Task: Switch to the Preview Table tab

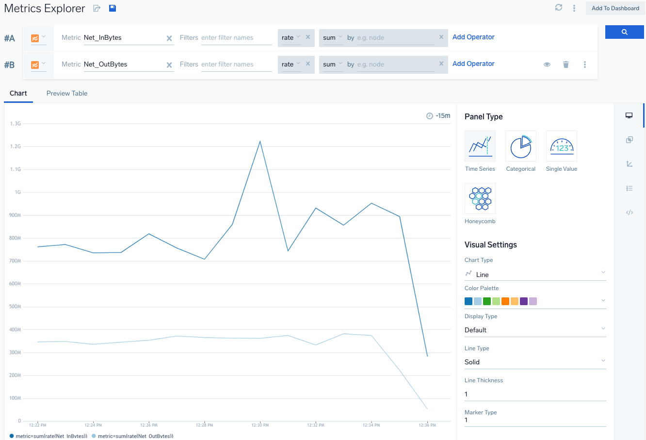Action: (67, 93)
